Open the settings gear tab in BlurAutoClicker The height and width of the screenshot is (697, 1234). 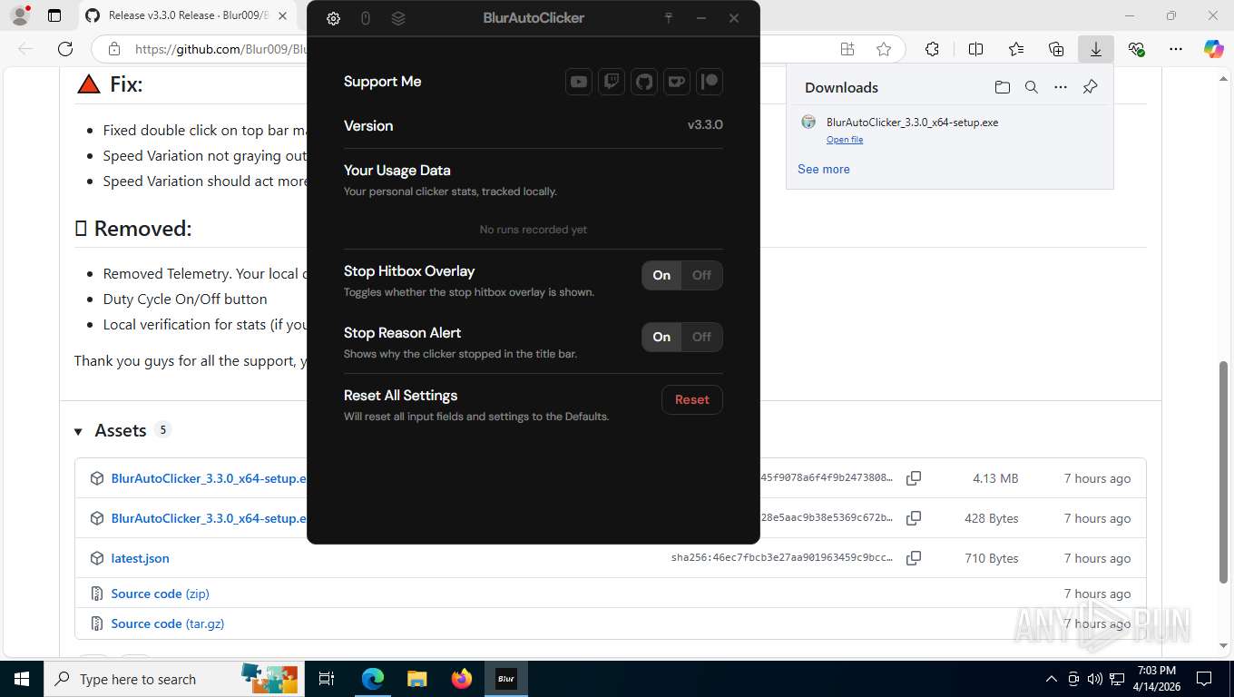[x=333, y=18]
